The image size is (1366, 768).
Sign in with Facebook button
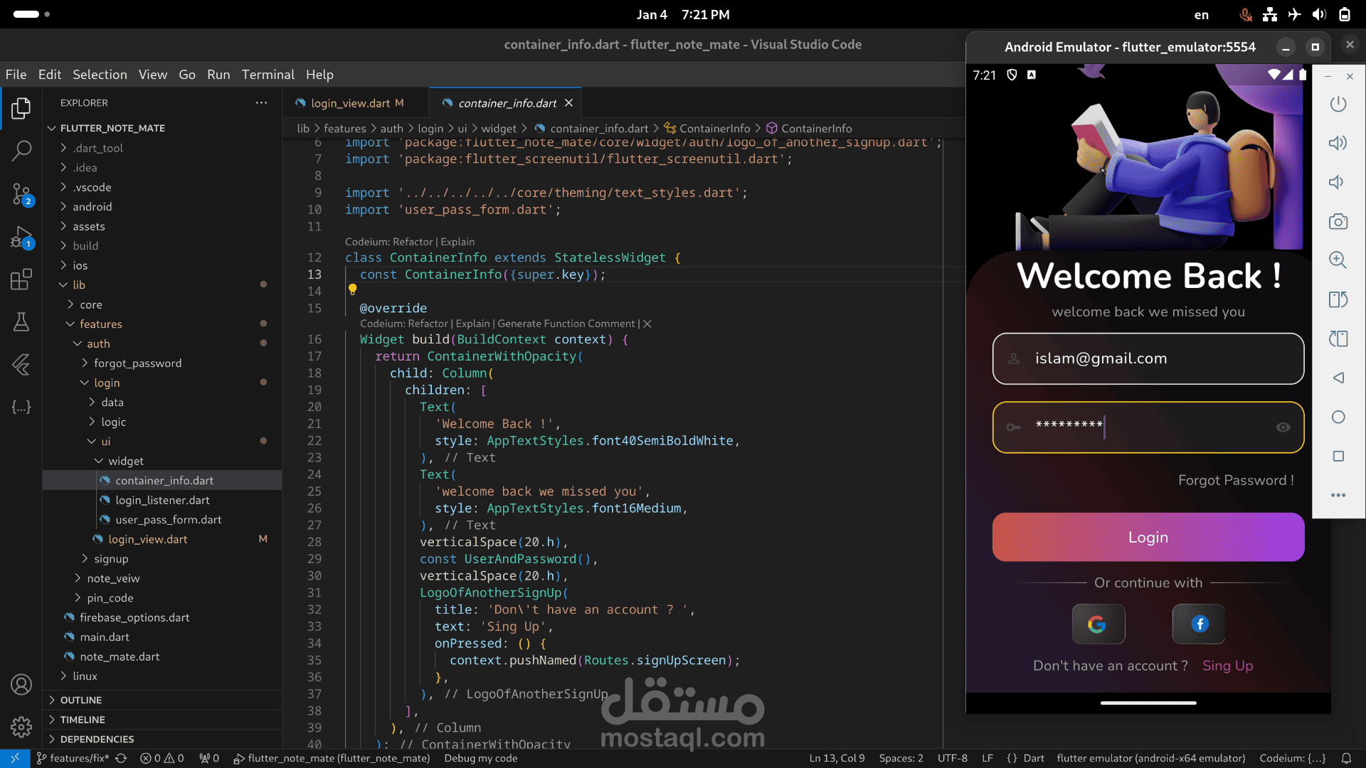tap(1199, 624)
